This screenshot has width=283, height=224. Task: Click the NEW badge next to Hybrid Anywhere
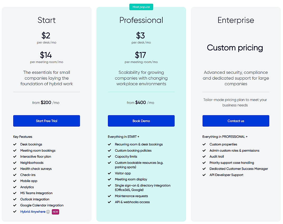click(55, 212)
